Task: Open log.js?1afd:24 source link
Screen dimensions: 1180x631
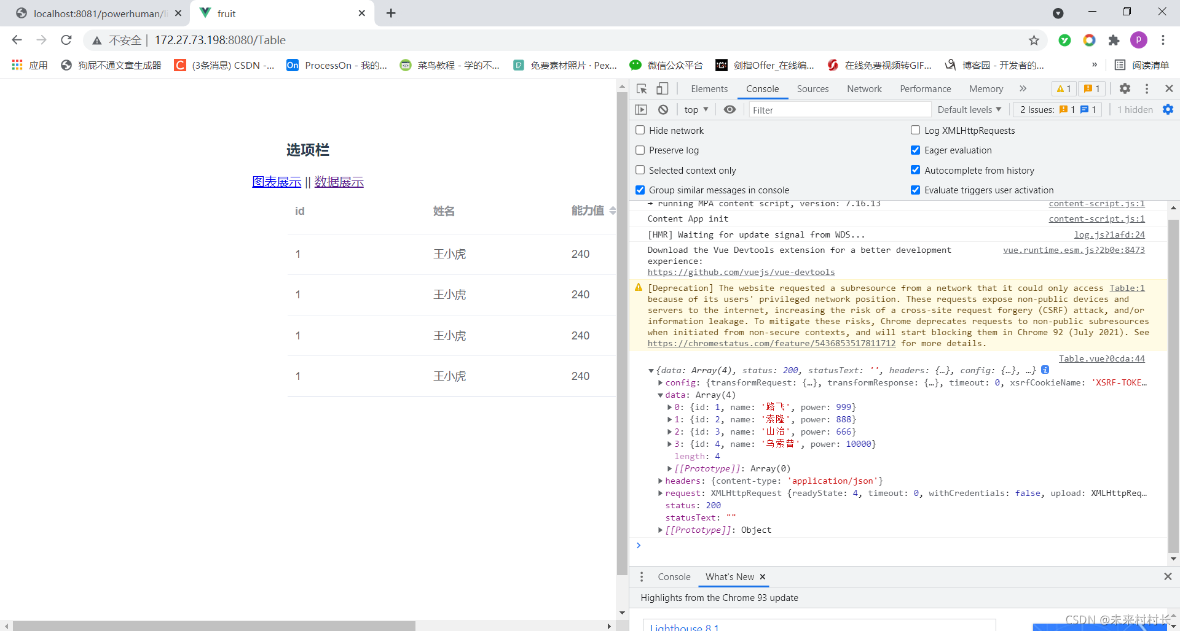Action: coord(1109,235)
